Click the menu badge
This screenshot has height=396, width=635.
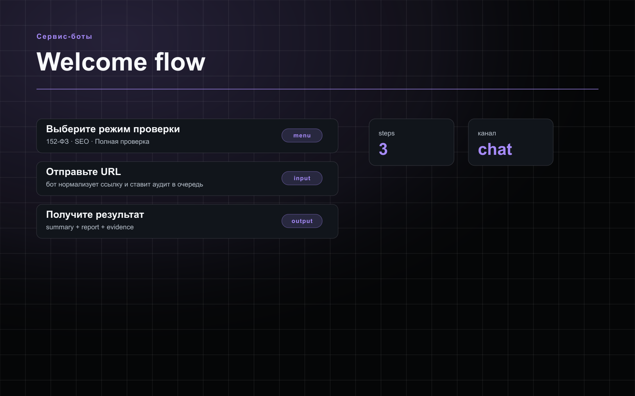302,135
